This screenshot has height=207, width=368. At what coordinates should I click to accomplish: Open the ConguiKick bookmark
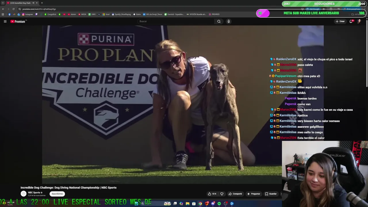50,14
